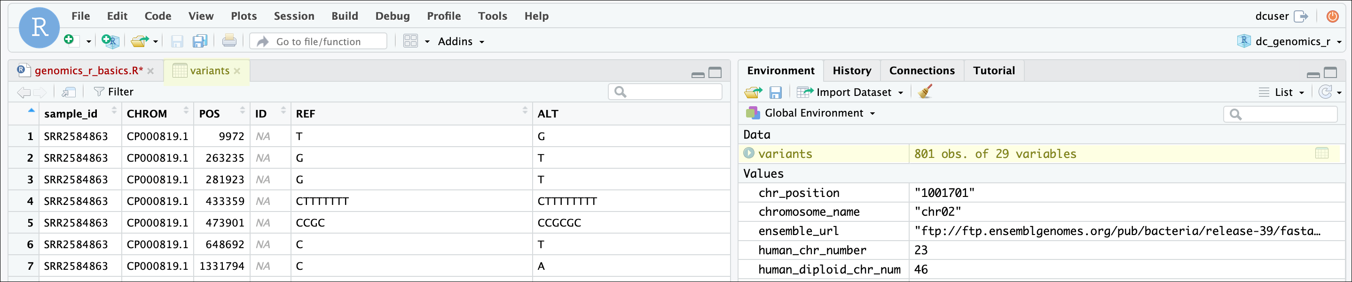Maximize the Environment pane

(1330, 72)
